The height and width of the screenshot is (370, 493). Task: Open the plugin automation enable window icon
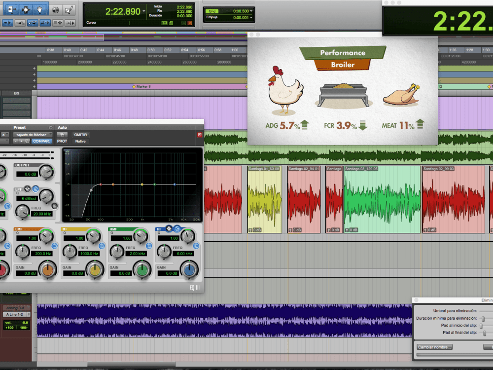62,135
